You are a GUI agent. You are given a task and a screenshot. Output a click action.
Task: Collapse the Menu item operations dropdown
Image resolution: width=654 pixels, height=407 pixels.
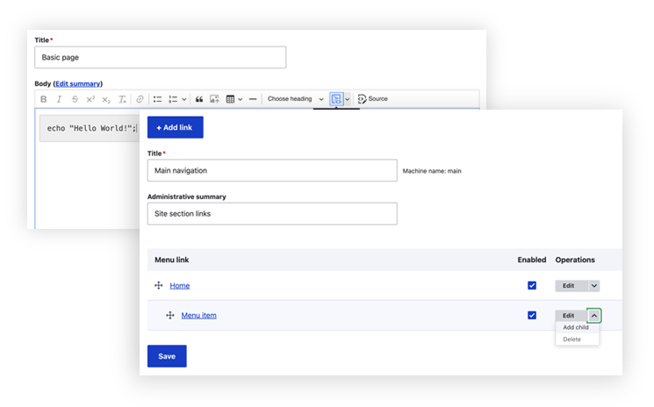pyautogui.click(x=594, y=316)
